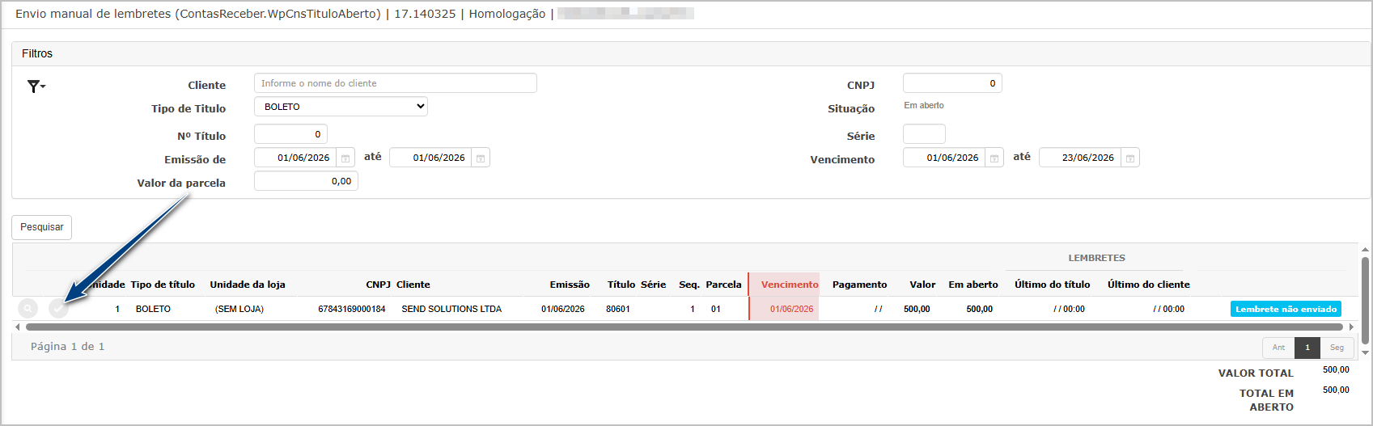
Task: Click the horizontal scrollbar of the grid
Action: pos(684,327)
